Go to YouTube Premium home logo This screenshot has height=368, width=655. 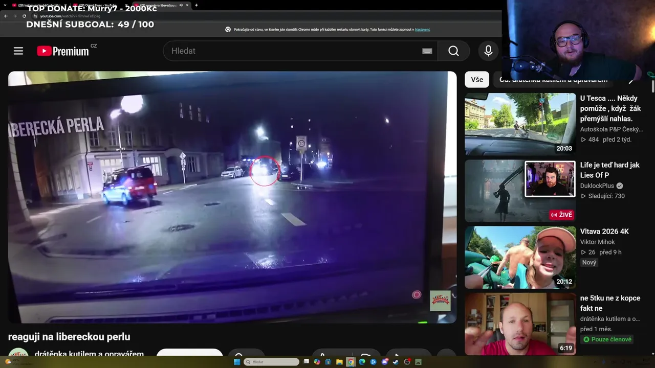click(63, 51)
